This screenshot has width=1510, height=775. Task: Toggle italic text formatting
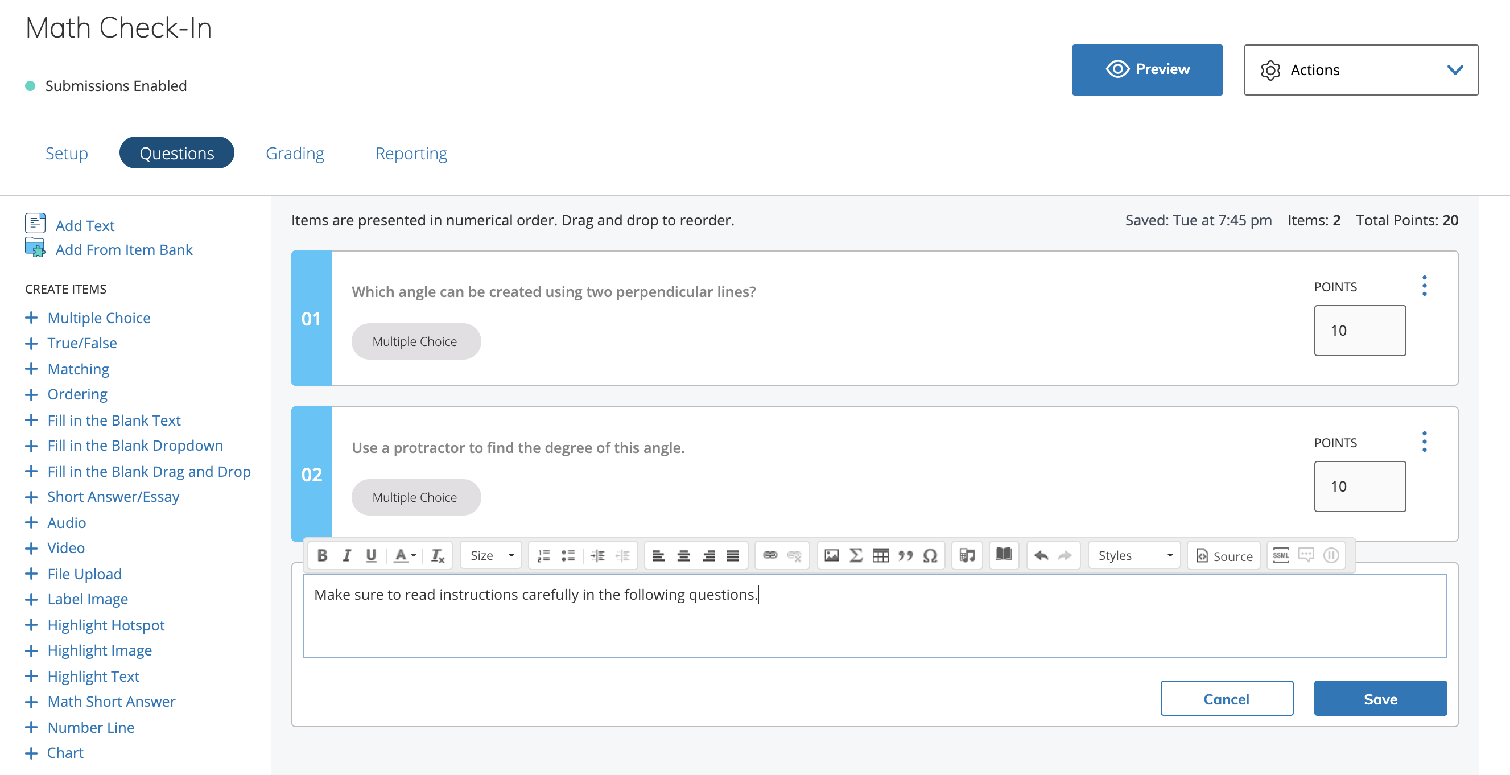point(346,555)
